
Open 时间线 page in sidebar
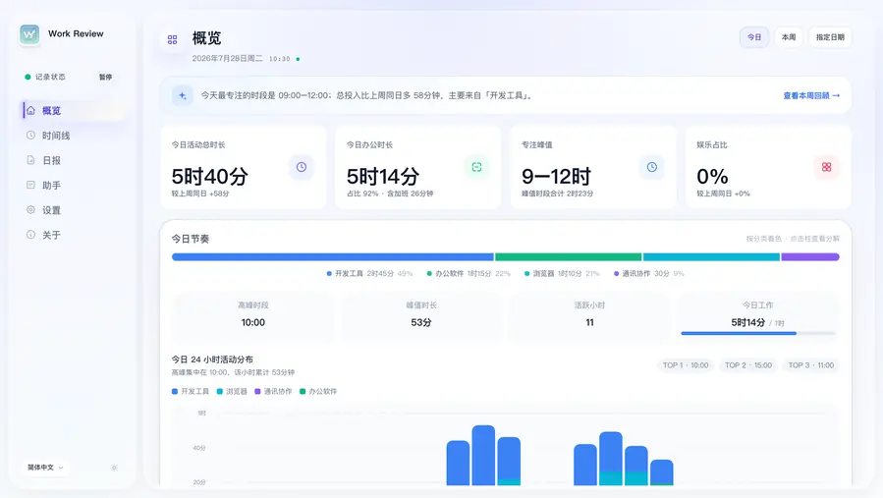[73, 136]
